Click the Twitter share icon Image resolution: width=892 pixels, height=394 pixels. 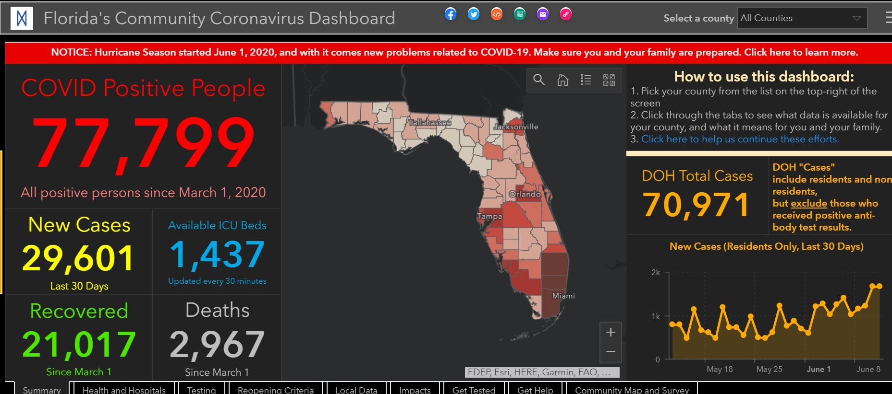pyautogui.click(x=473, y=14)
